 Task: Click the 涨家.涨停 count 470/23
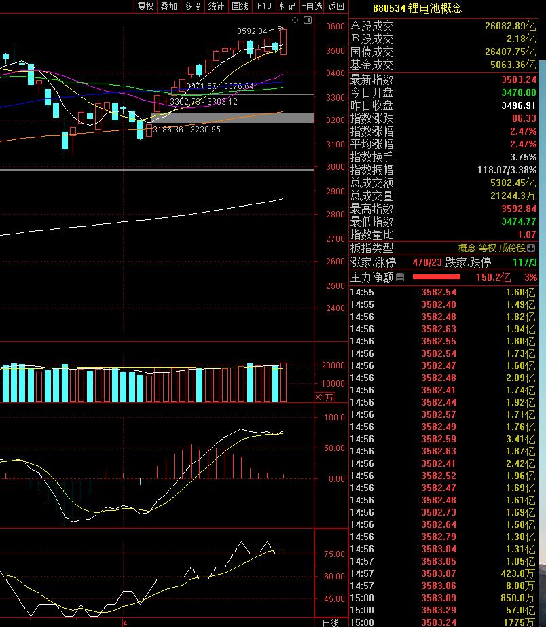click(427, 262)
